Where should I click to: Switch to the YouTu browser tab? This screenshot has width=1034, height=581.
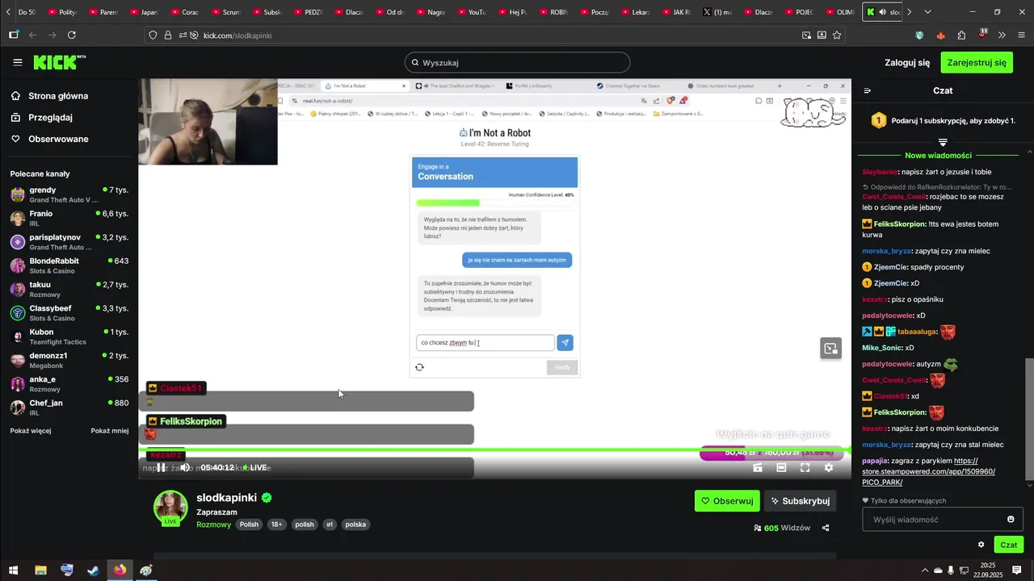click(470, 12)
